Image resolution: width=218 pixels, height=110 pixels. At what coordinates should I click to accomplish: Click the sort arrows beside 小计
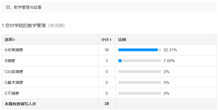110,40
